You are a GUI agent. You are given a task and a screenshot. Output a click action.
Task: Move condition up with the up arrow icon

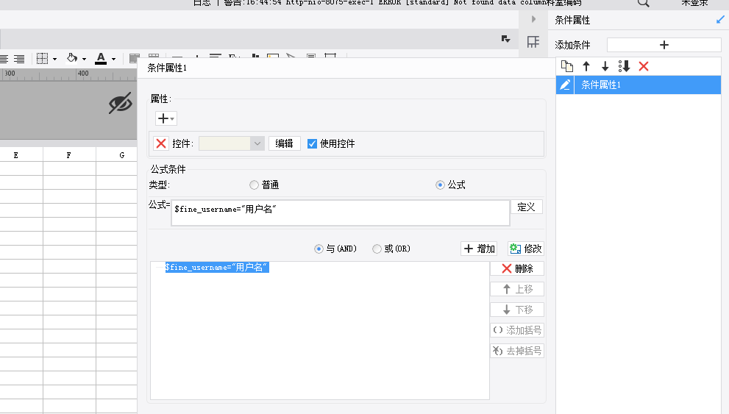(x=586, y=66)
